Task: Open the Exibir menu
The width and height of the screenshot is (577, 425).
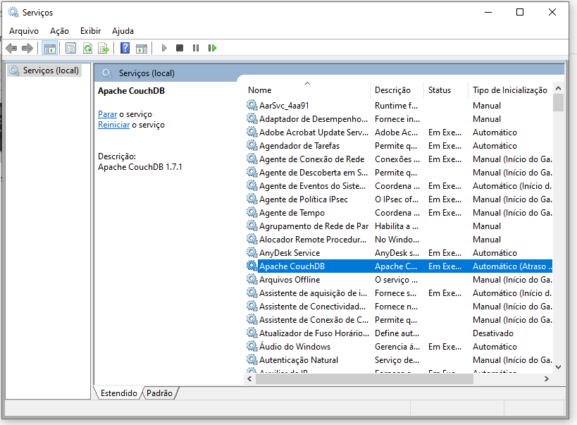Action: click(x=90, y=31)
